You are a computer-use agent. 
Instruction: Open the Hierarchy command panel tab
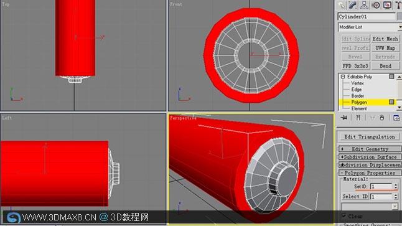pos(364,5)
